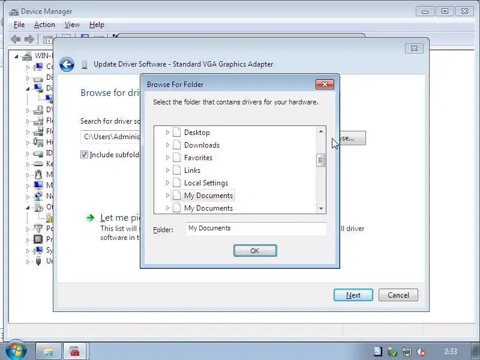
Task: Click the show/hide console tree toolbar icon
Action: click(47, 40)
